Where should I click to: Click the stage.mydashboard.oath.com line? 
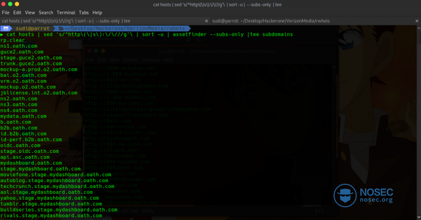41,169
